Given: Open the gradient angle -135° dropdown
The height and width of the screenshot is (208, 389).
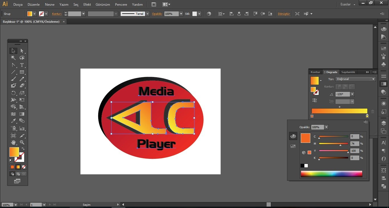Looking at the screenshot, I should [x=352, y=94].
